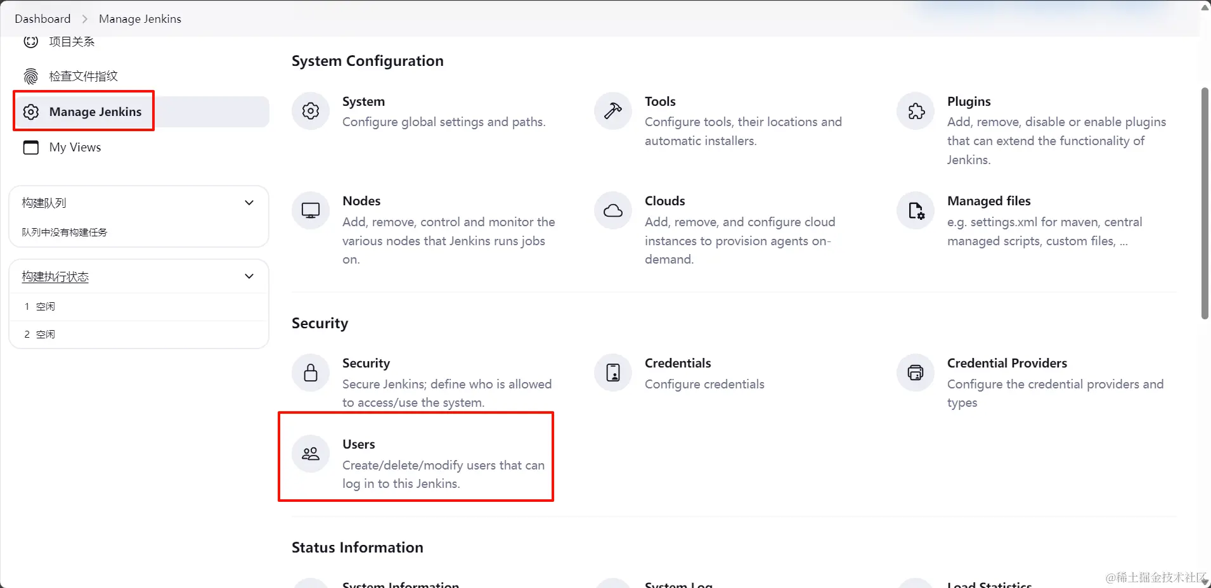Click the vertical page scrollbar
1211x588 pixels.
pos(1205,203)
